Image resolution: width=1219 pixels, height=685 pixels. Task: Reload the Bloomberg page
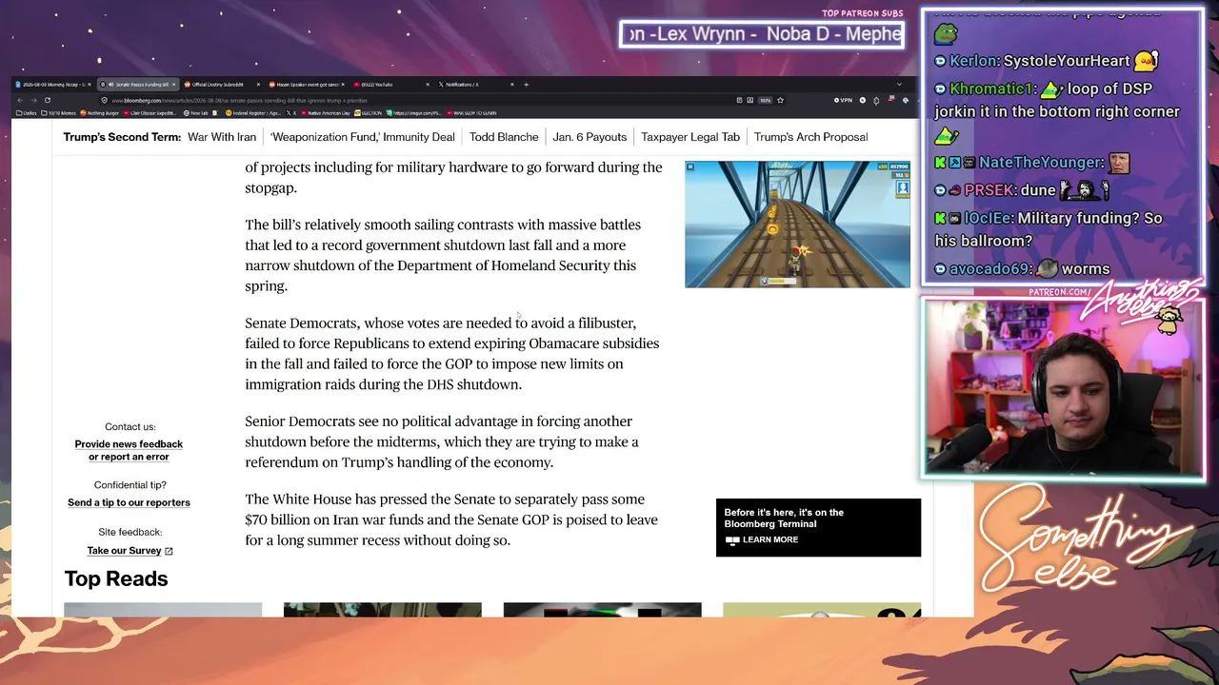(x=47, y=100)
